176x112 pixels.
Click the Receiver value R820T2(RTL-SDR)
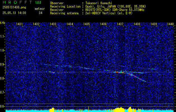98,10
